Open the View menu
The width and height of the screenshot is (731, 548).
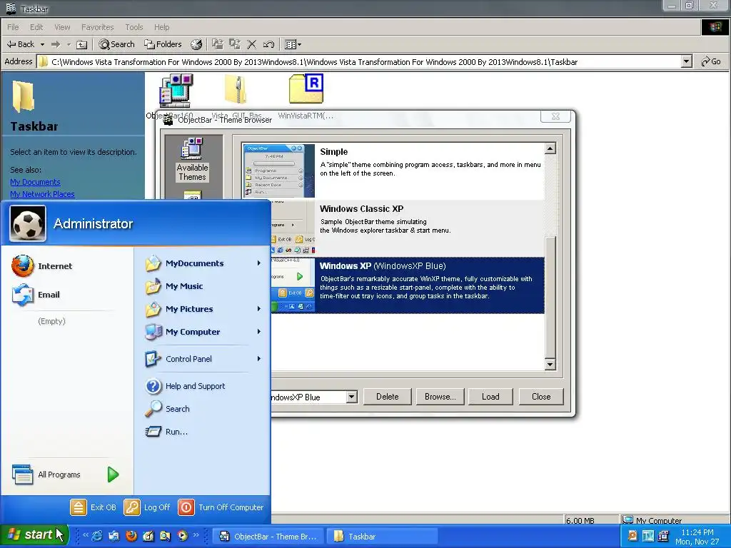[62, 27]
